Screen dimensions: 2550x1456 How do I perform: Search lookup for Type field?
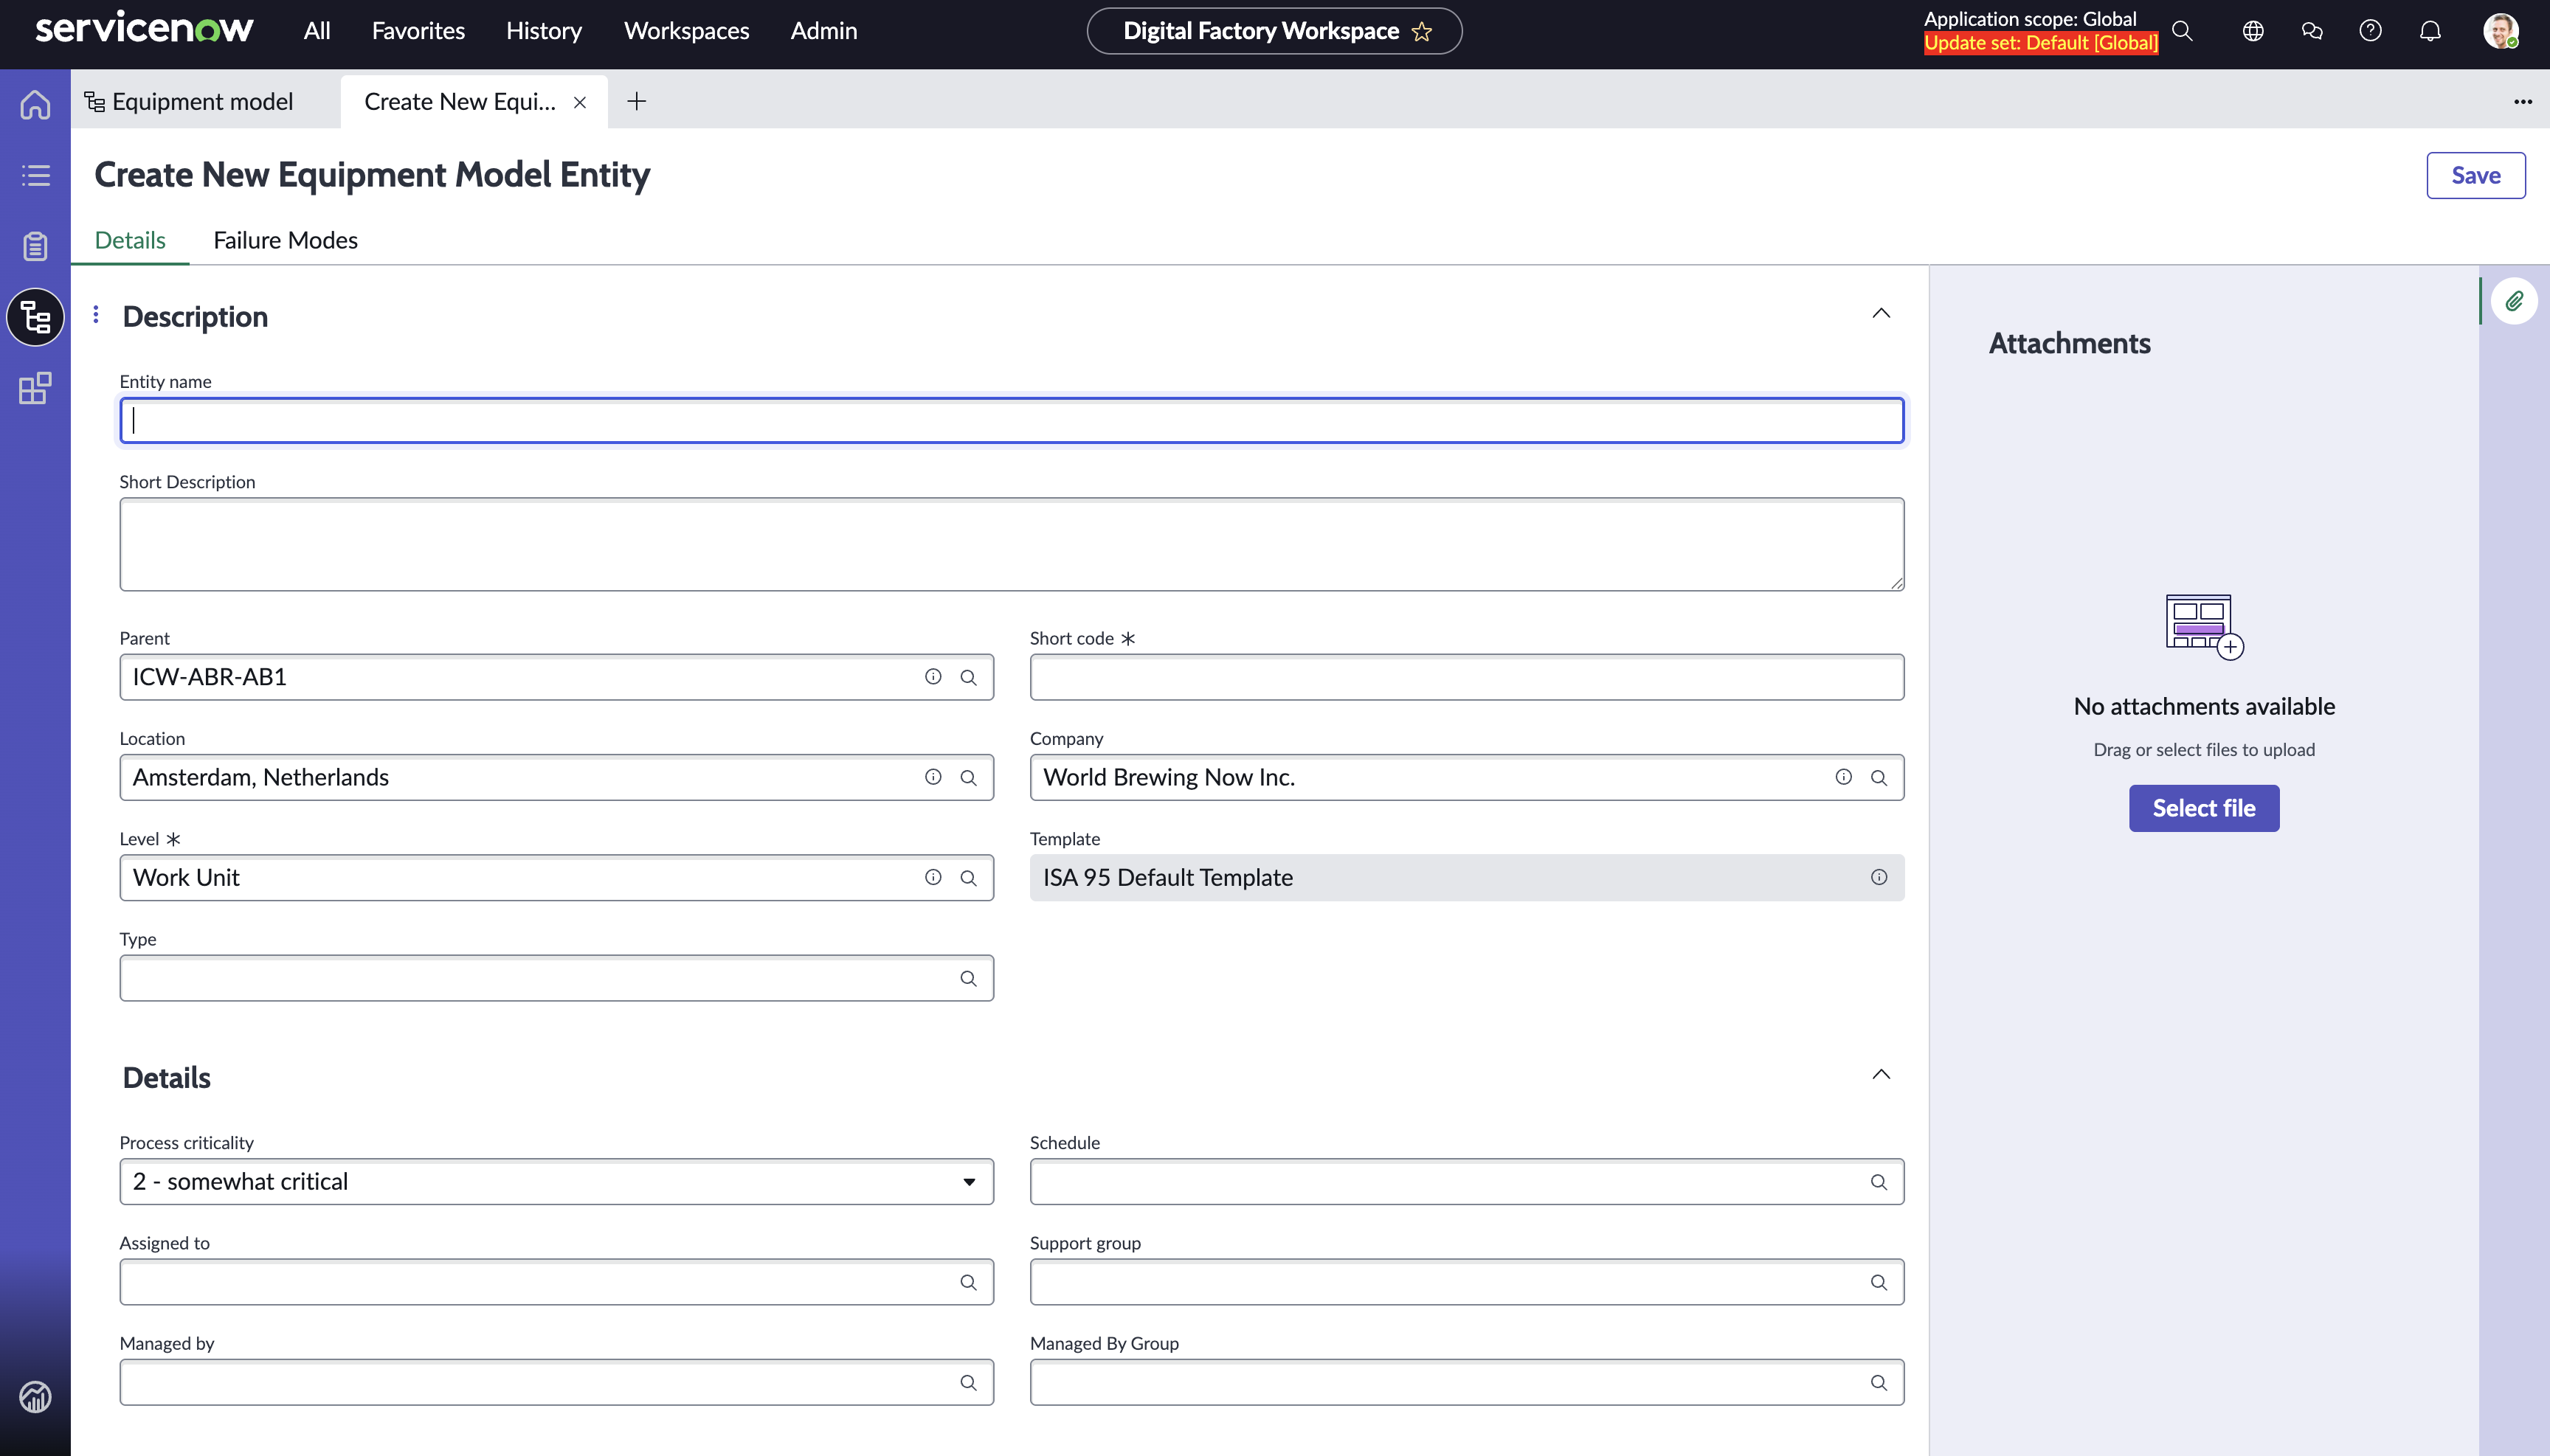tap(968, 978)
